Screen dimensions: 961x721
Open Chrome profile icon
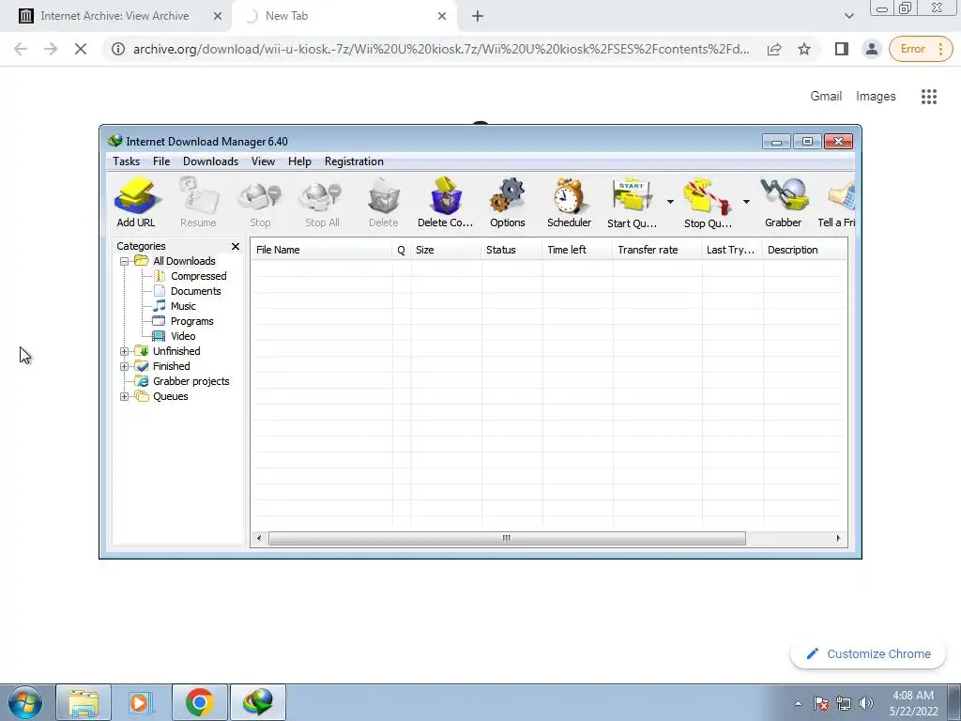pyautogui.click(x=872, y=49)
